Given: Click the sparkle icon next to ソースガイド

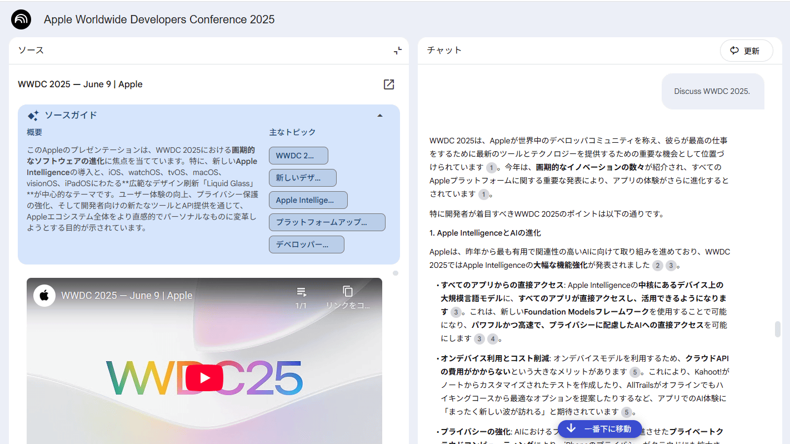Looking at the screenshot, I should (x=33, y=116).
